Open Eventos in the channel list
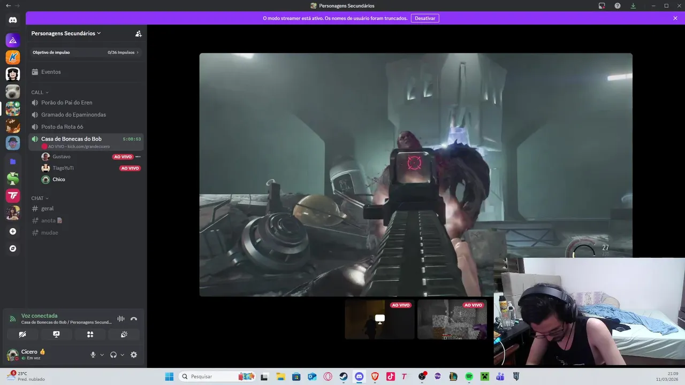 pyautogui.click(x=86, y=72)
